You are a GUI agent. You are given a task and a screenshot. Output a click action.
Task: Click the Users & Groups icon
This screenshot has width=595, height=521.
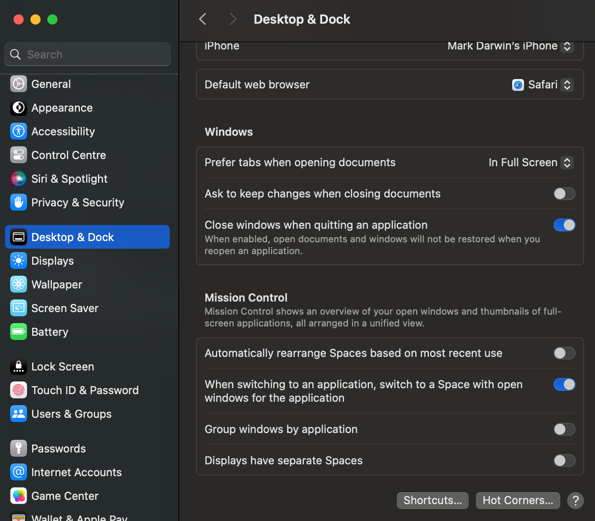[x=19, y=414]
